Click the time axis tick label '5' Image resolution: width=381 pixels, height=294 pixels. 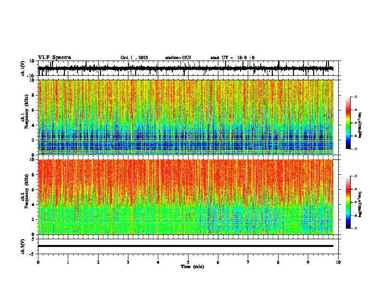pos(188,262)
